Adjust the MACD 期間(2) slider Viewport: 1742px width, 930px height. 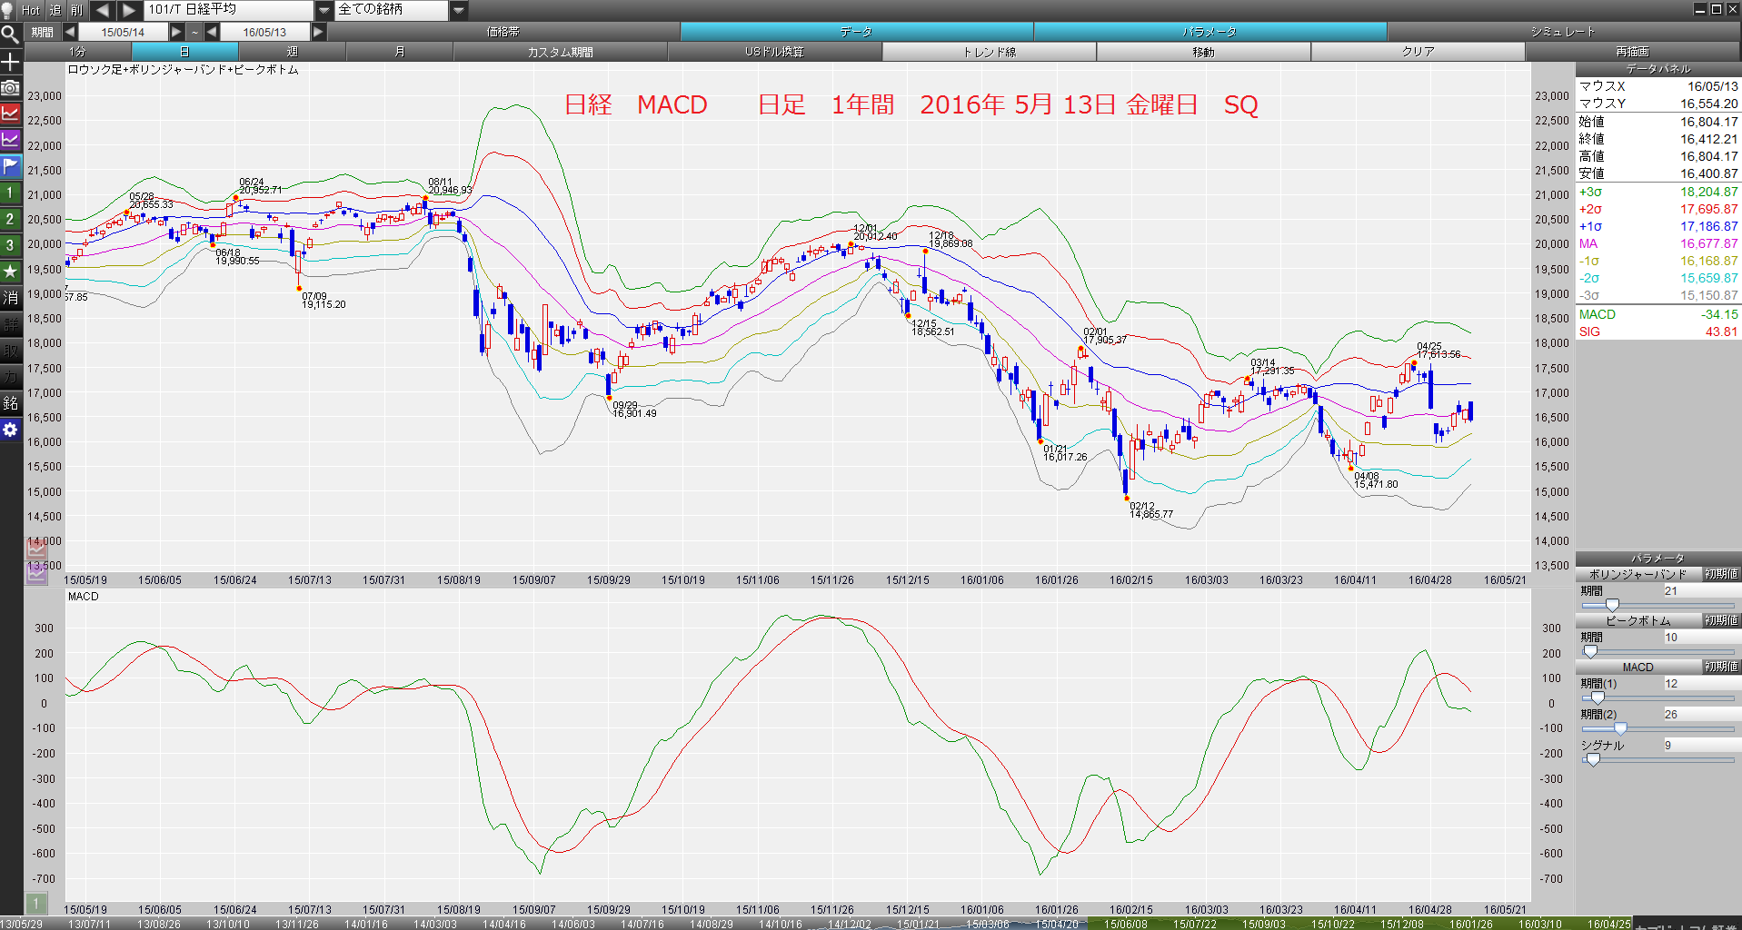(1620, 728)
